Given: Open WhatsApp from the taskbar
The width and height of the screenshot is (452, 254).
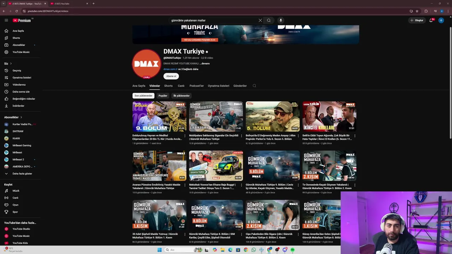Looking at the screenshot, I should click(254, 250).
